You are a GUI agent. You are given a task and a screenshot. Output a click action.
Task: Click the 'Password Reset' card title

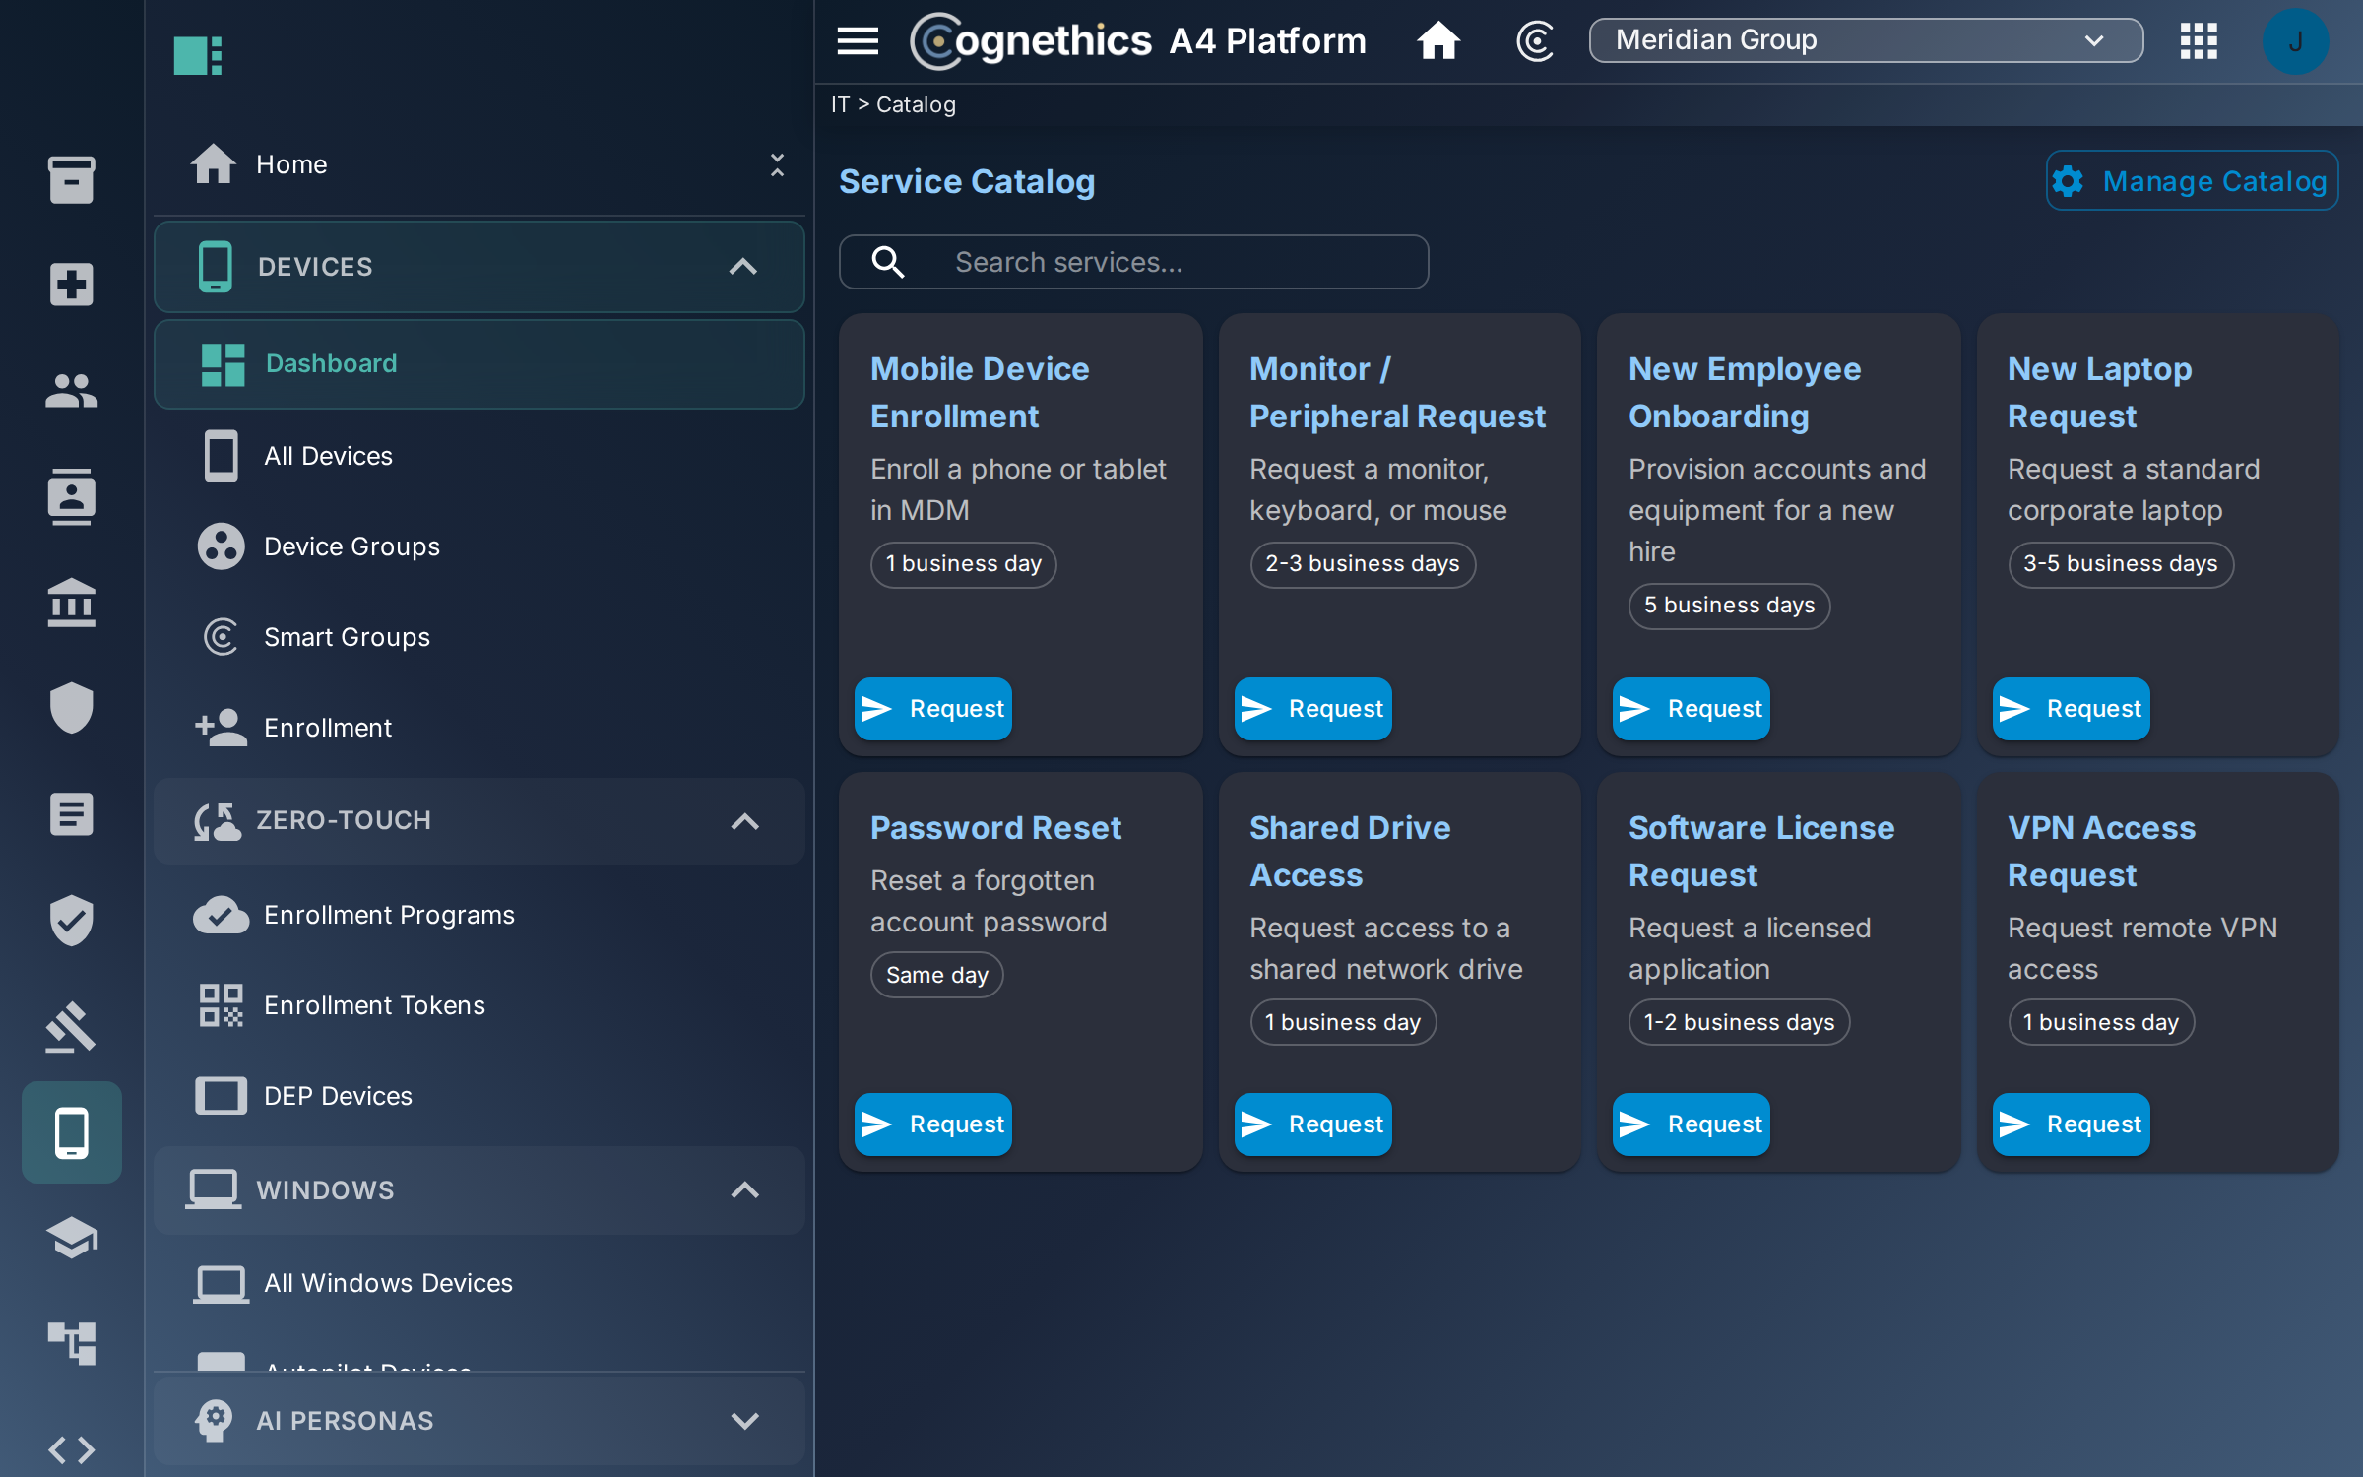[x=995, y=828]
